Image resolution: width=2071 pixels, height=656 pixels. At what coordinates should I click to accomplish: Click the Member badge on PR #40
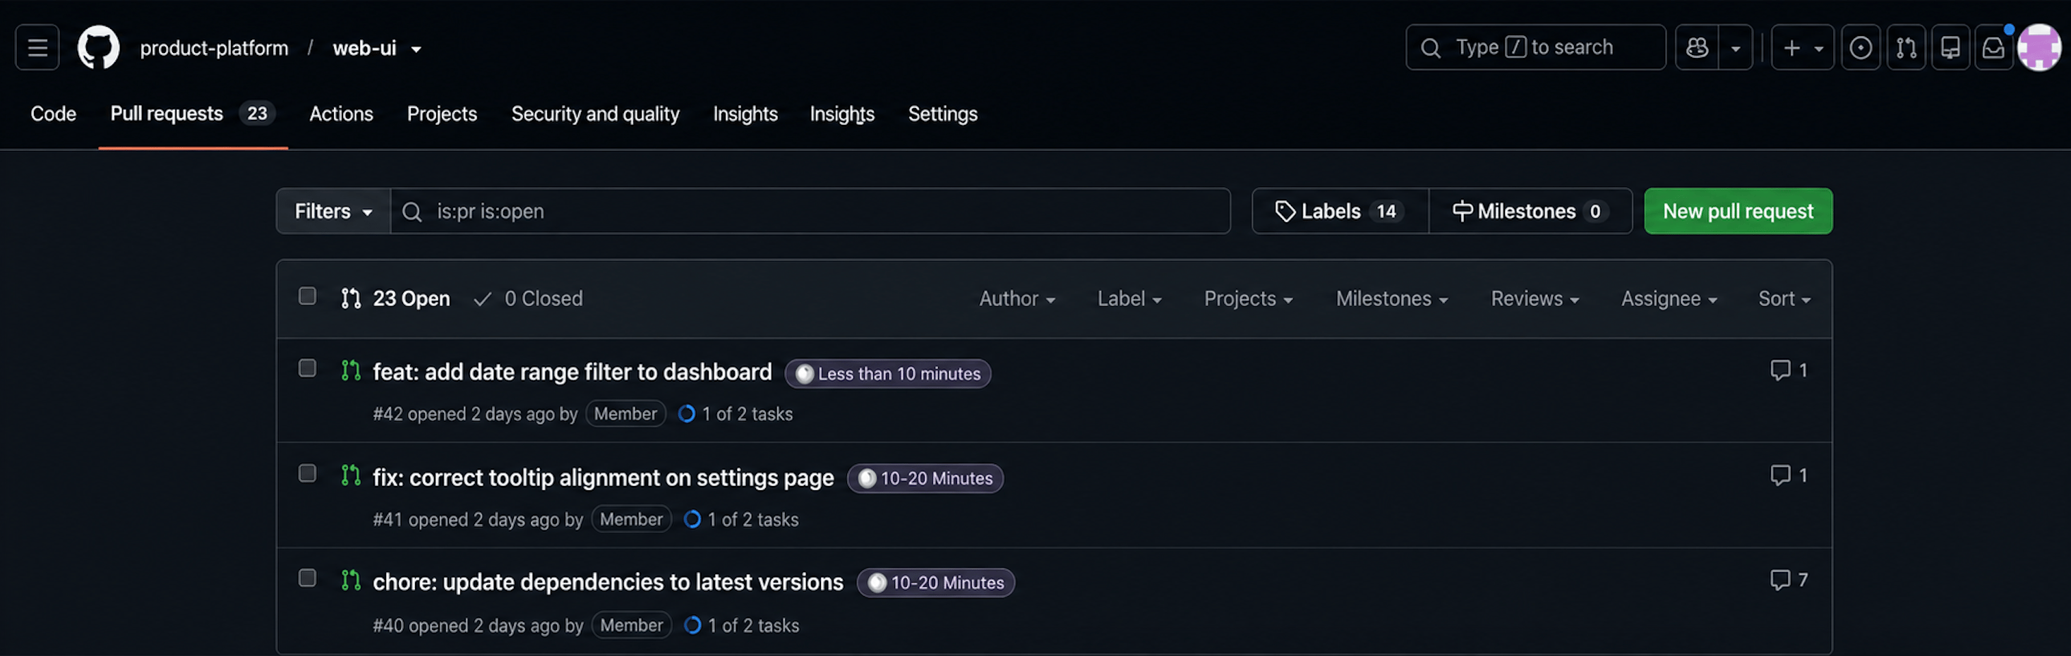(x=631, y=625)
